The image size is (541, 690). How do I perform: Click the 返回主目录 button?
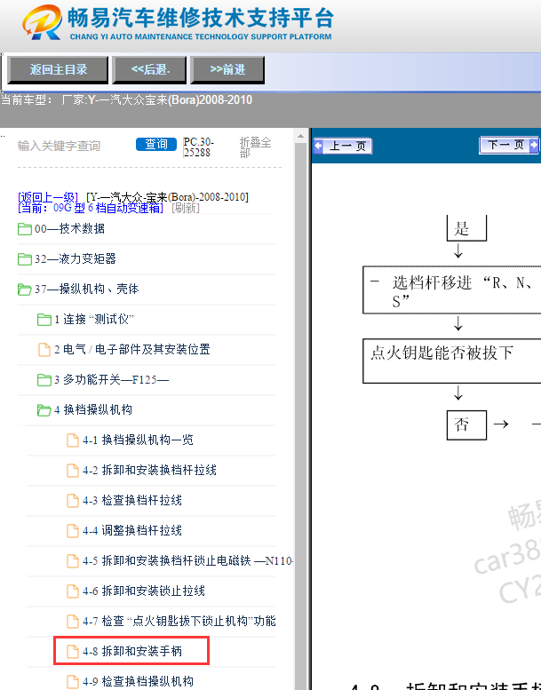(58, 69)
